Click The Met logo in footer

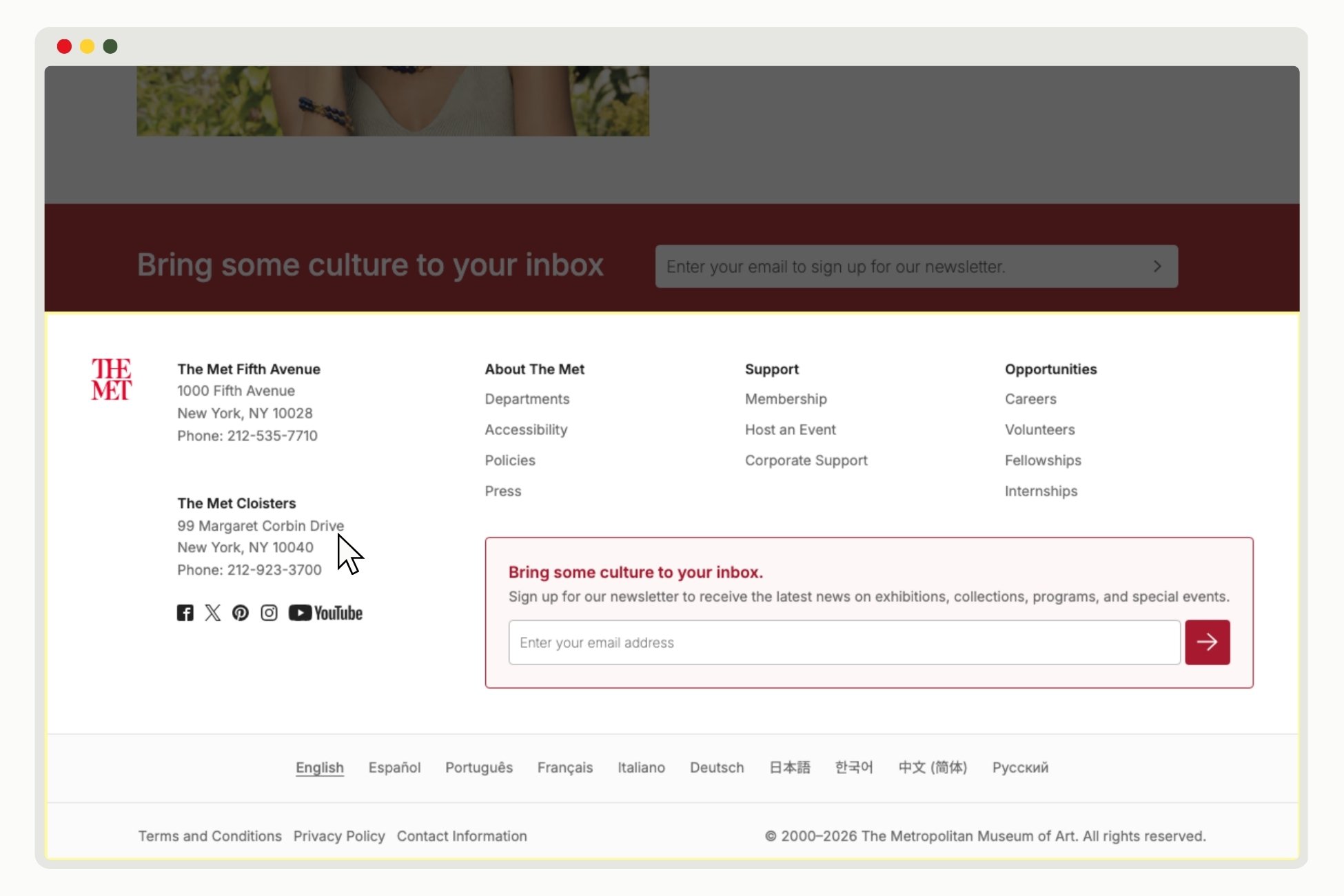click(x=112, y=379)
